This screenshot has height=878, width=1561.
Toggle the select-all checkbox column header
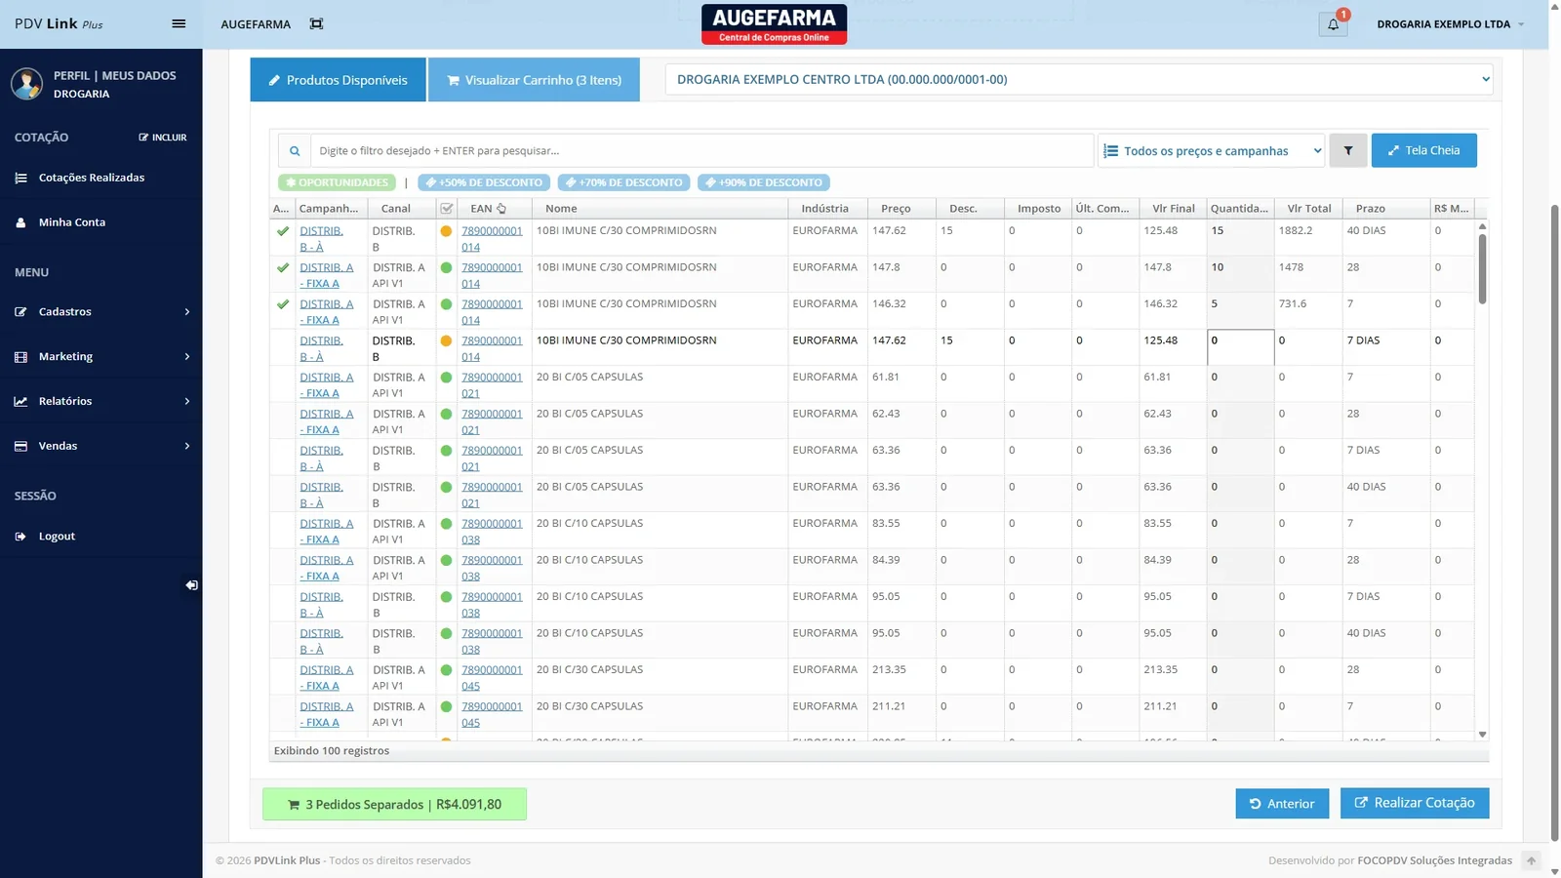(447, 209)
